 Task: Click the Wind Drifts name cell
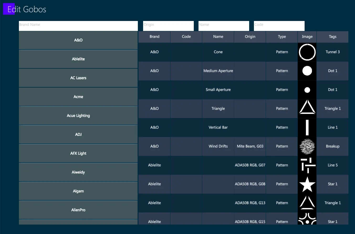218,146
